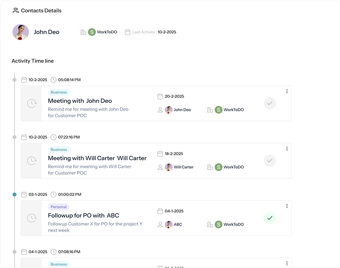
Task: Select timeline marker for 05:08:14 PM entry
Action: [x=14, y=80]
